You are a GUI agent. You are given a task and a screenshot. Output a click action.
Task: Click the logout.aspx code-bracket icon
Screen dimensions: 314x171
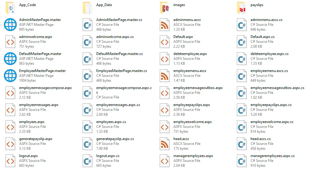(x=10, y=161)
